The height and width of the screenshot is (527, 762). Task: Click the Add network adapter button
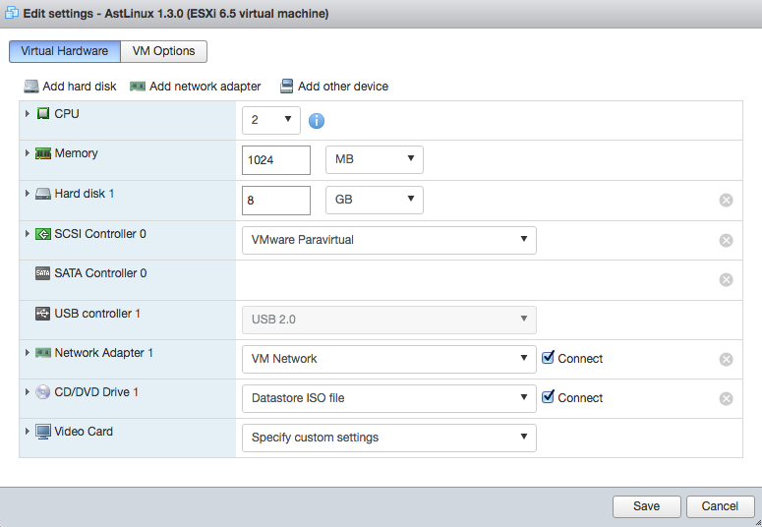pos(196,87)
